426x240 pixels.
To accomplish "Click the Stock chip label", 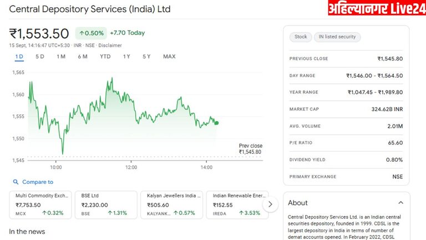I will [x=301, y=37].
